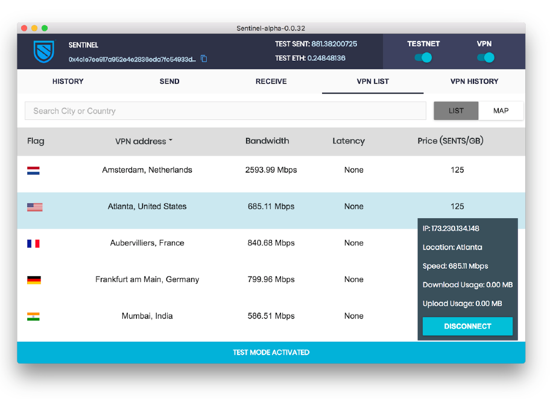
Task: Switch to the RECEIVE tab
Action: pyautogui.click(x=271, y=81)
